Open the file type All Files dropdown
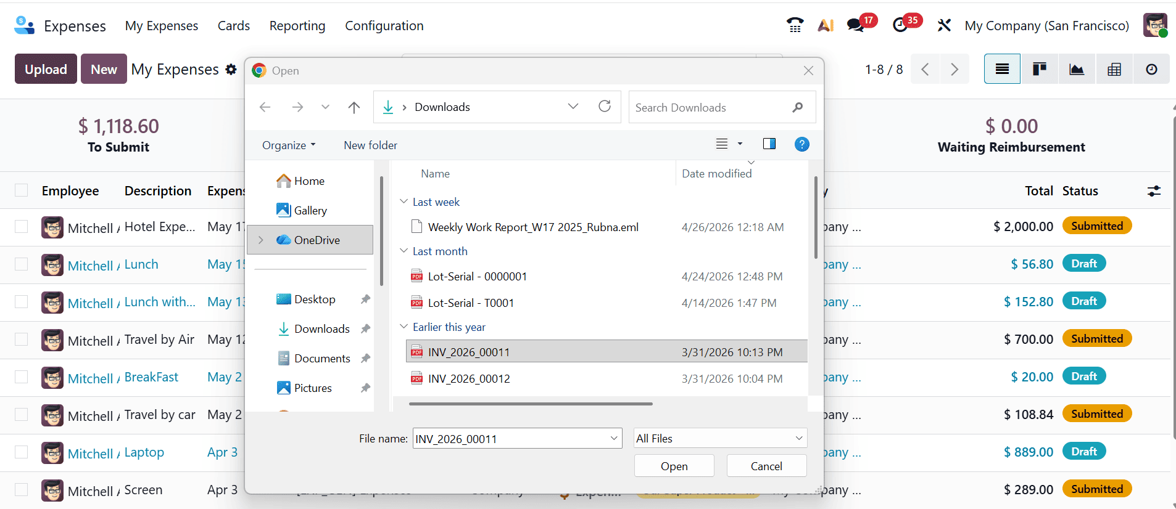This screenshot has width=1176, height=509. click(720, 439)
